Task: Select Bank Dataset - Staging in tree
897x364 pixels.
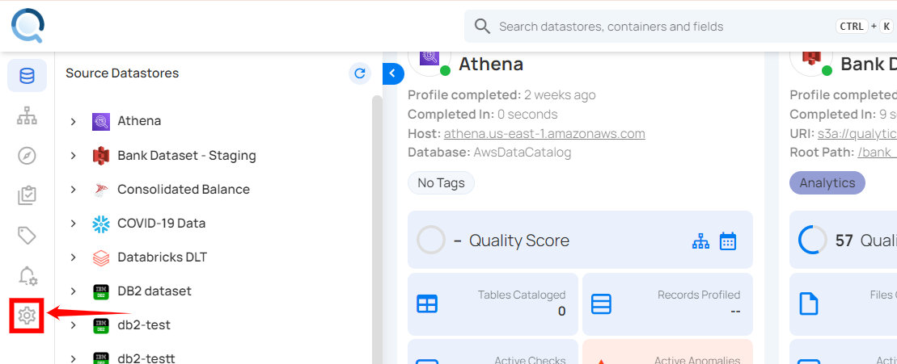Action: coord(186,155)
